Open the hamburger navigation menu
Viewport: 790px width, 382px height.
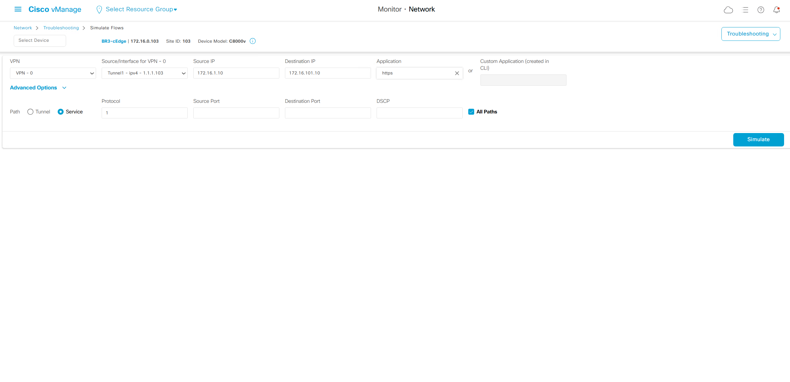(x=18, y=9)
